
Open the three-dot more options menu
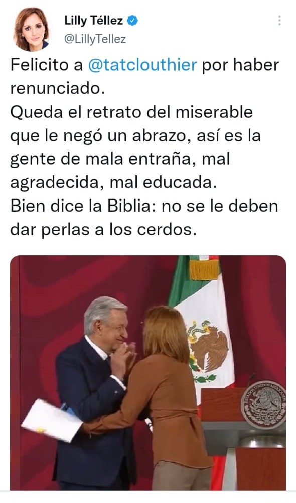click(279, 20)
